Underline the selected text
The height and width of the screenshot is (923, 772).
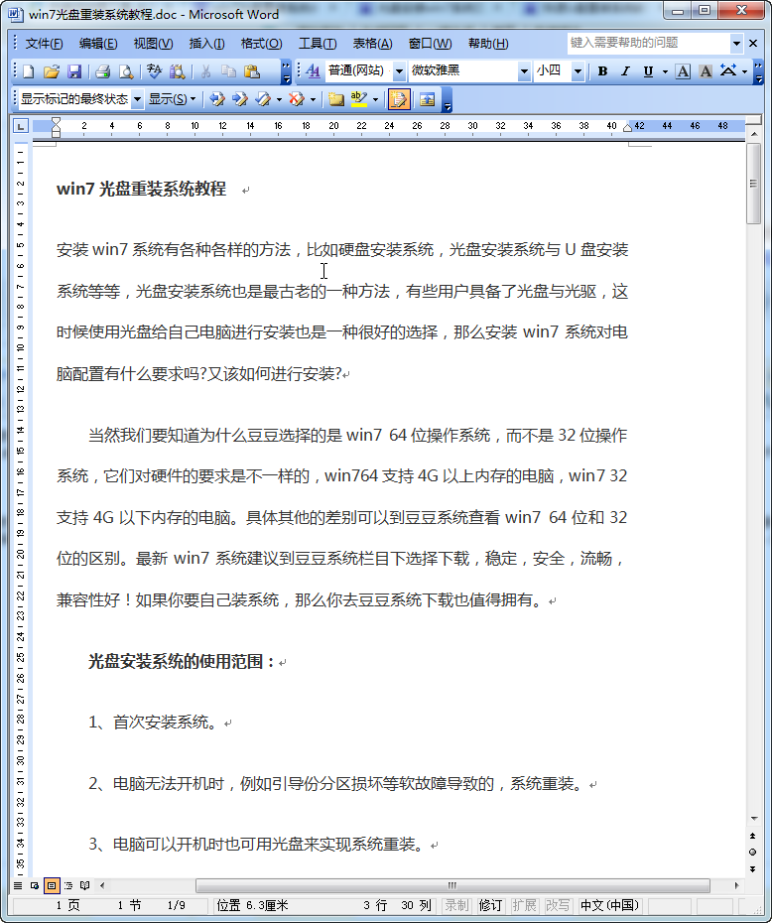[648, 71]
